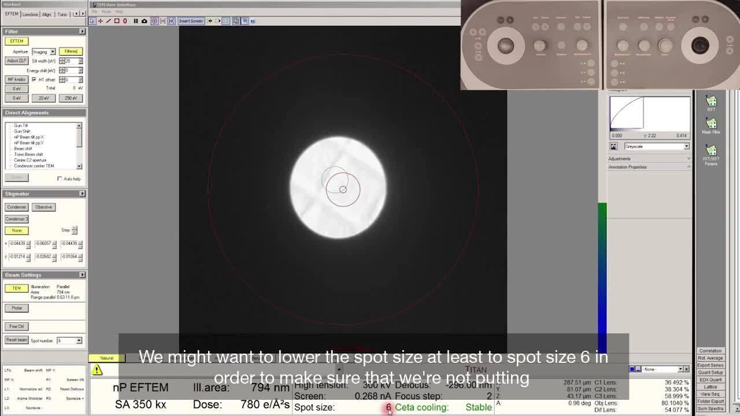Pause acquisition with the pause icon
This screenshot has height=416, width=740.
[x=136, y=21]
